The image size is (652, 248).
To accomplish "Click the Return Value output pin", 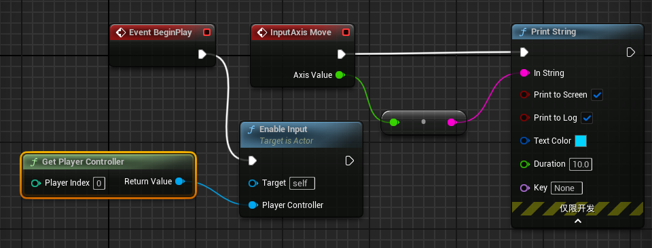I will click(x=179, y=181).
